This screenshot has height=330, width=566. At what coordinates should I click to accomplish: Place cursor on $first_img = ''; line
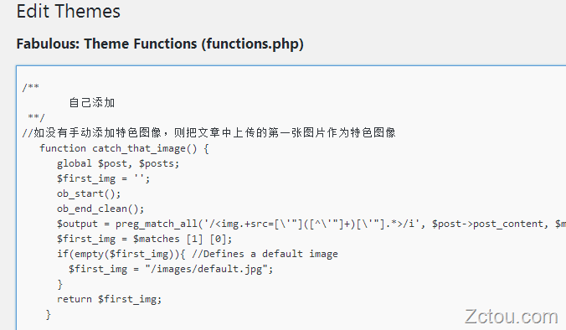click(103, 178)
